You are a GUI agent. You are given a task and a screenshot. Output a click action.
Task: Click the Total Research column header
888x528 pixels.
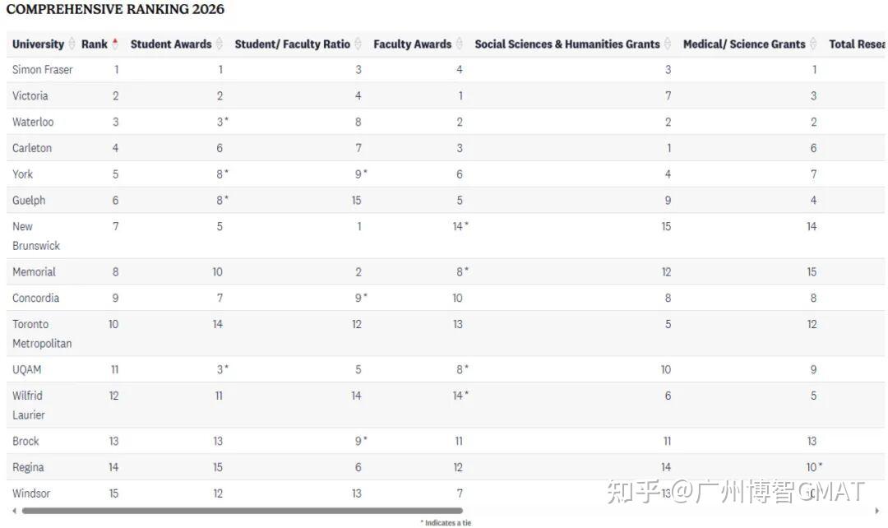(x=857, y=44)
